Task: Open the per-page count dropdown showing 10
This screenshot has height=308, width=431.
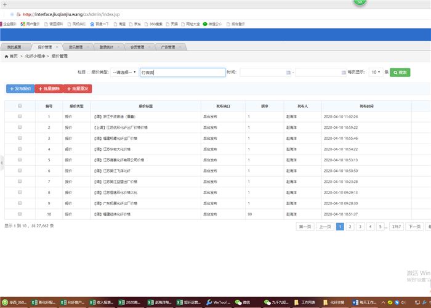Action: [x=376, y=72]
